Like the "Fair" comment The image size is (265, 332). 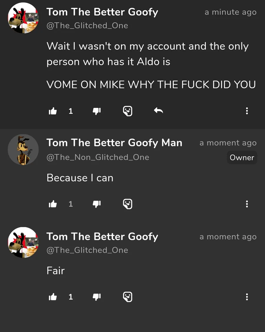click(x=53, y=297)
